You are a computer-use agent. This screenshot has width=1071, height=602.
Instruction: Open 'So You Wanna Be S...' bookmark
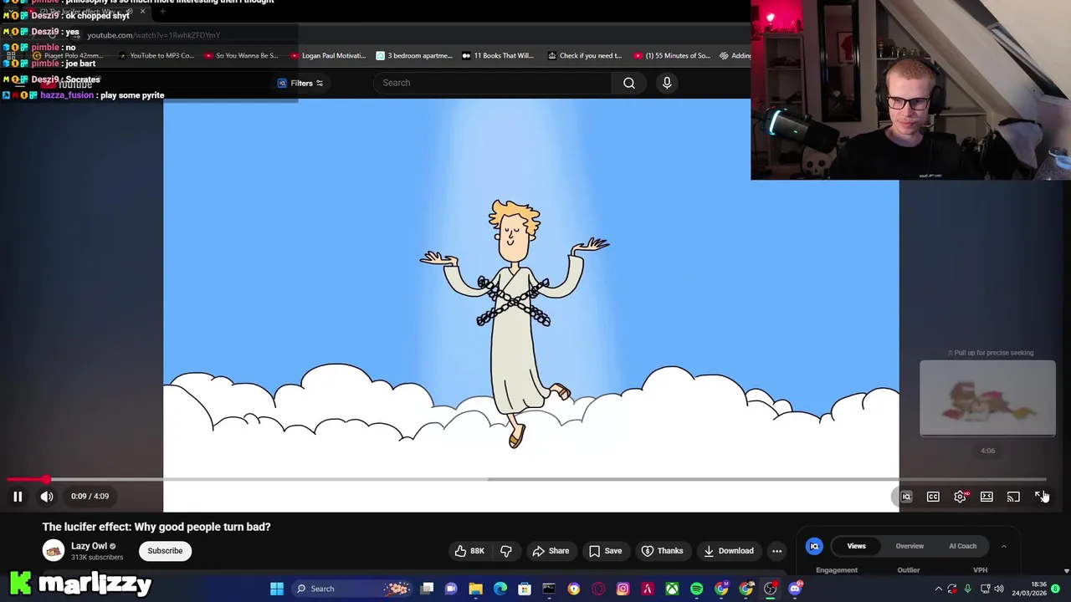point(241,55)
